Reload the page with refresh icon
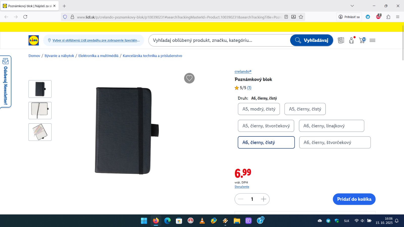The width and height of the screenshot is (404, 227). coord(25,17)
